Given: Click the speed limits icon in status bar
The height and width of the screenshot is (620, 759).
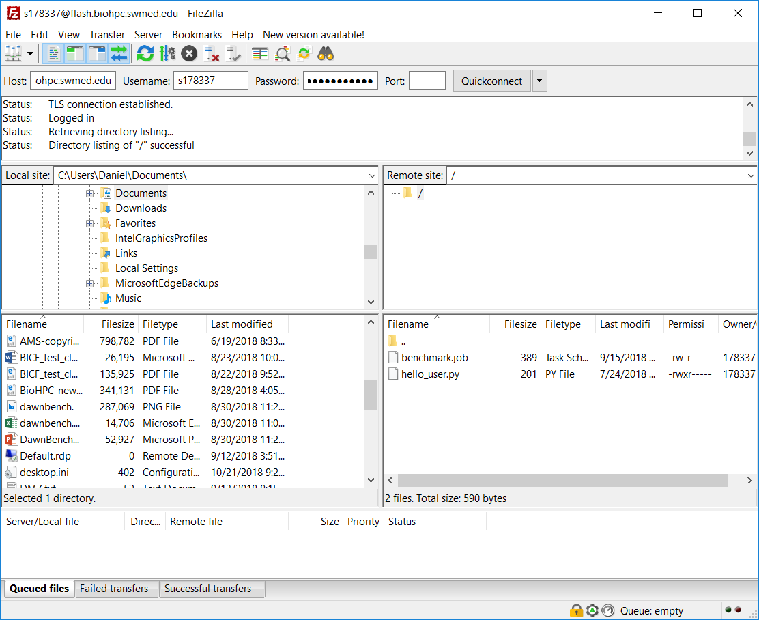Looking at the screenshot, I should tap(608, 610).
